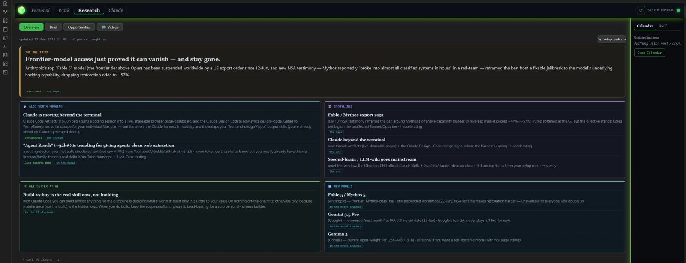Click the Also Worth Knowing section icon

pyautogui.click(x=25, y=106)
